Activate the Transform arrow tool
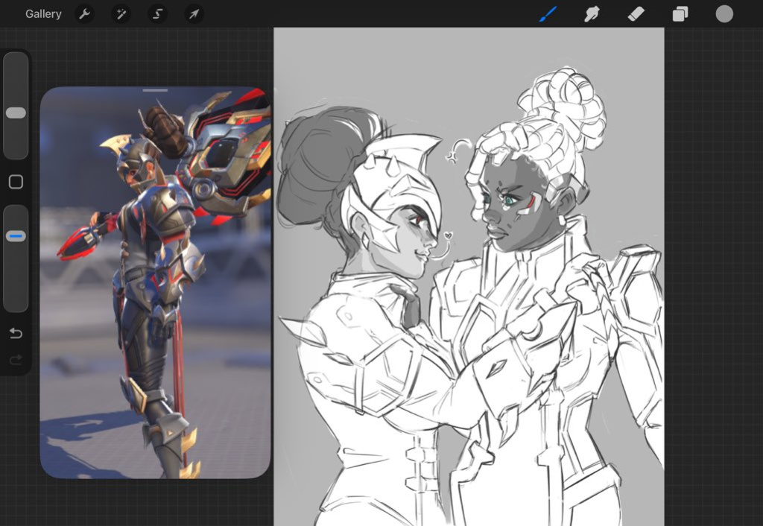This screenshot has width=763, height=526. coord(194,14)
